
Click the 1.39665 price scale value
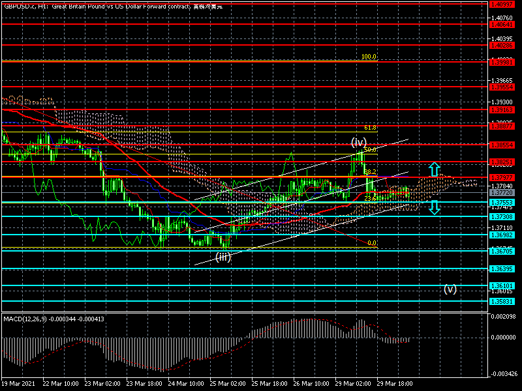click(502, 81)
